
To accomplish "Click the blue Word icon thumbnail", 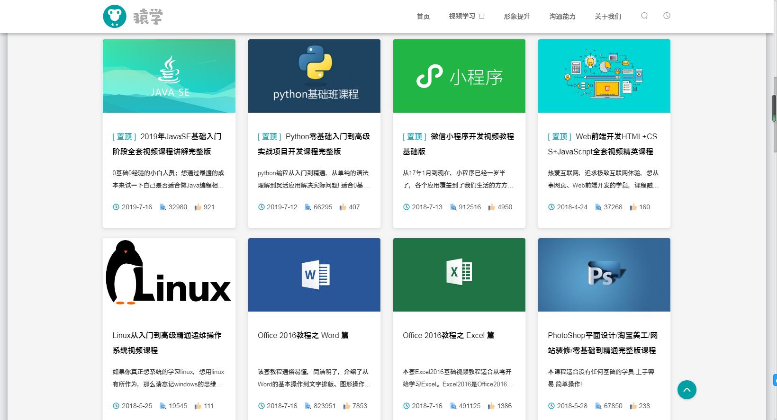I will pyautogui.click(x=314, y=275).
